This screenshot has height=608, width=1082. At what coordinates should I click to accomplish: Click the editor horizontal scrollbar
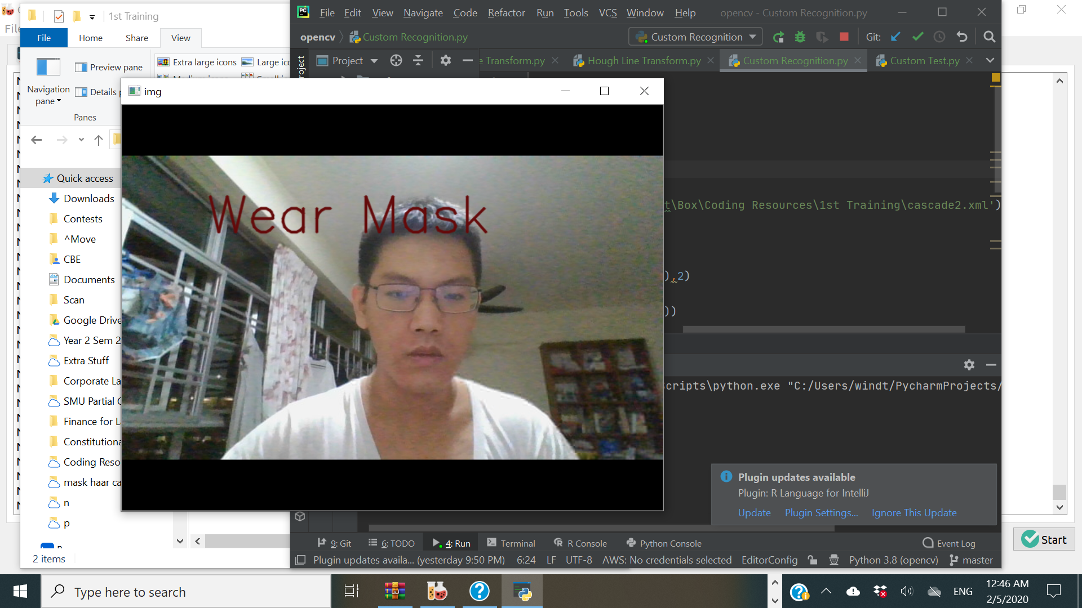pyautogui.click(x=823, y=329)
